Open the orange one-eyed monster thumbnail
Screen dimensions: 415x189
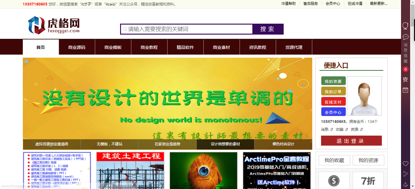(x=203, y=170)
